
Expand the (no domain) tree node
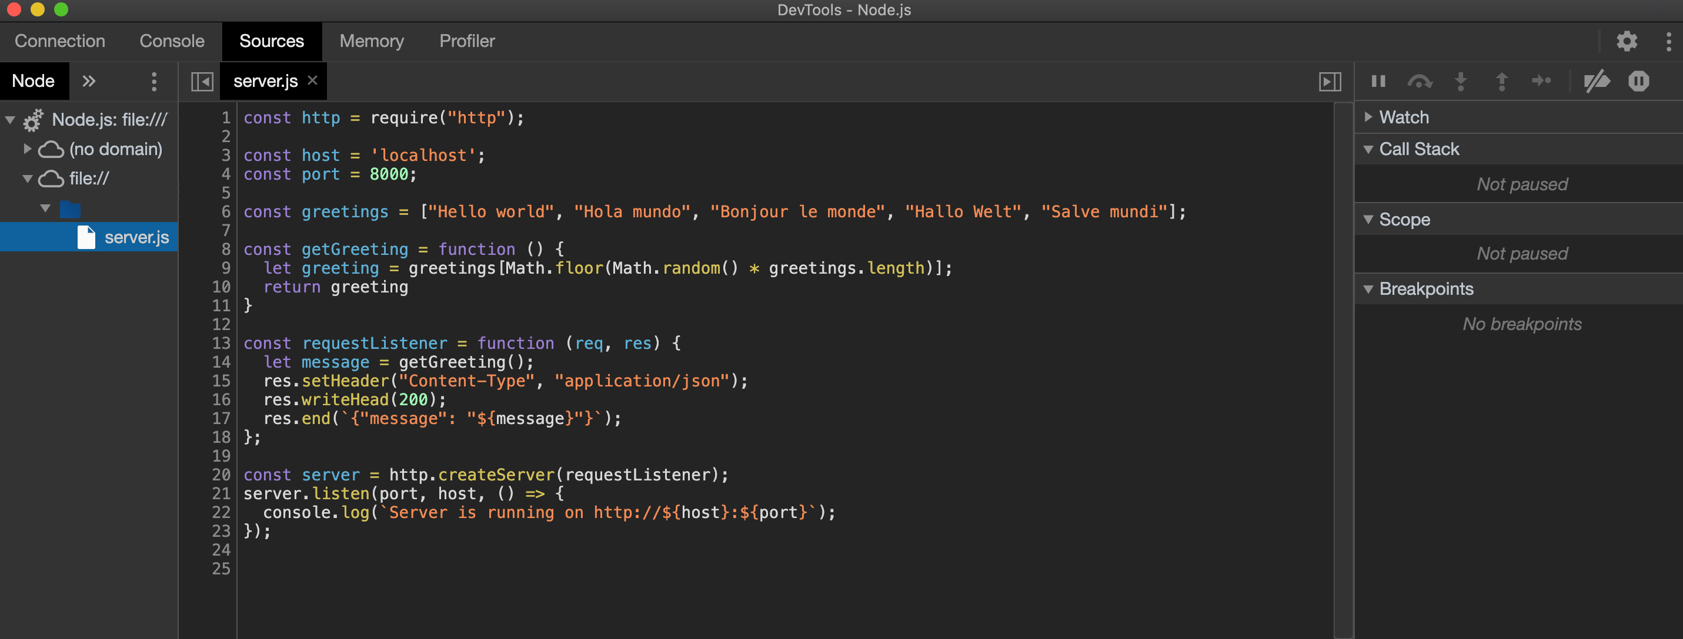point(28,149)
